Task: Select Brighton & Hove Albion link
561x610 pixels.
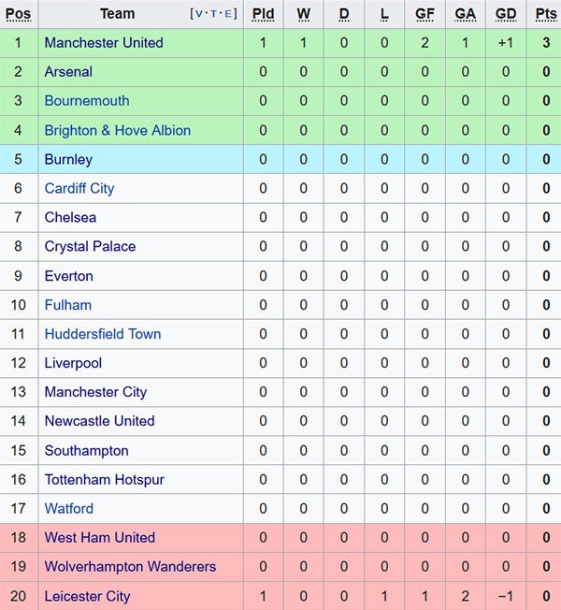Action: (117, 130)
